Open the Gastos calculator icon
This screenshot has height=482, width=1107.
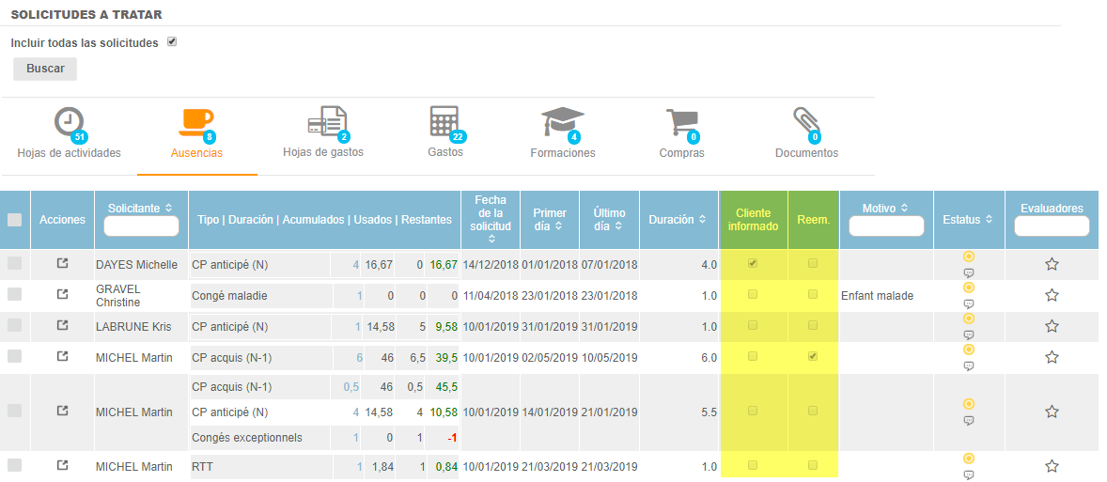(x=444, y=122)
